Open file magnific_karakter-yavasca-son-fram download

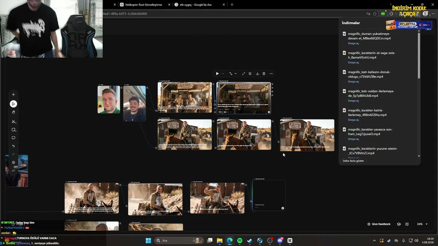click(353, 139)
